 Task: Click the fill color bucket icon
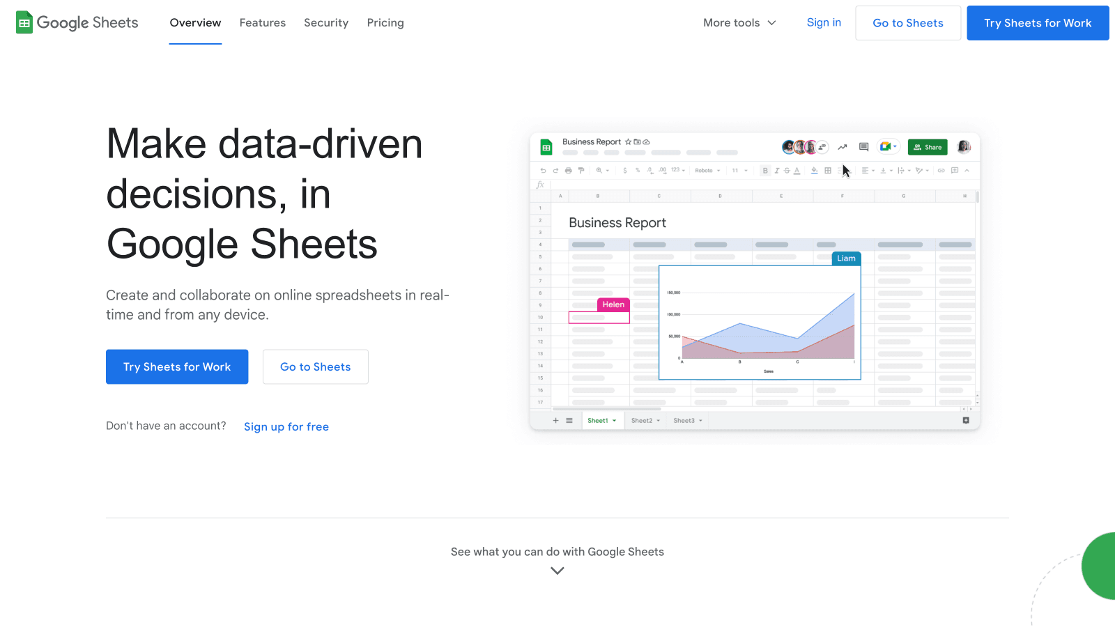click(x=814, y=170)
